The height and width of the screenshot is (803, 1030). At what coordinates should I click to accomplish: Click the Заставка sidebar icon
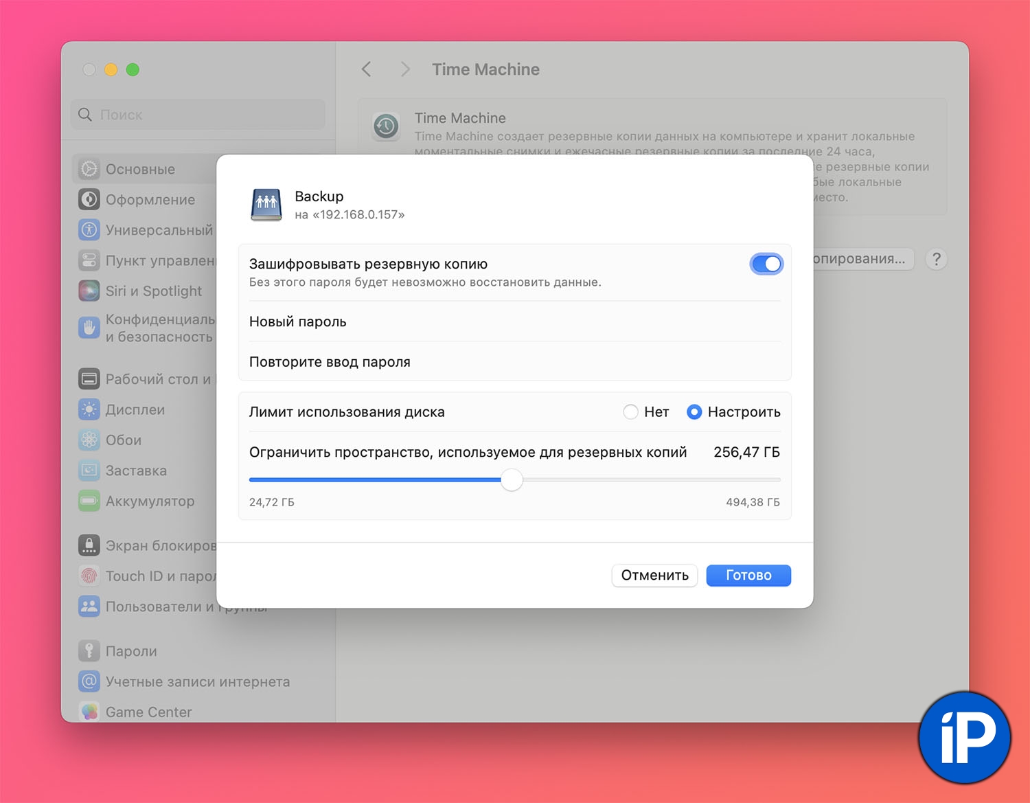89,471
